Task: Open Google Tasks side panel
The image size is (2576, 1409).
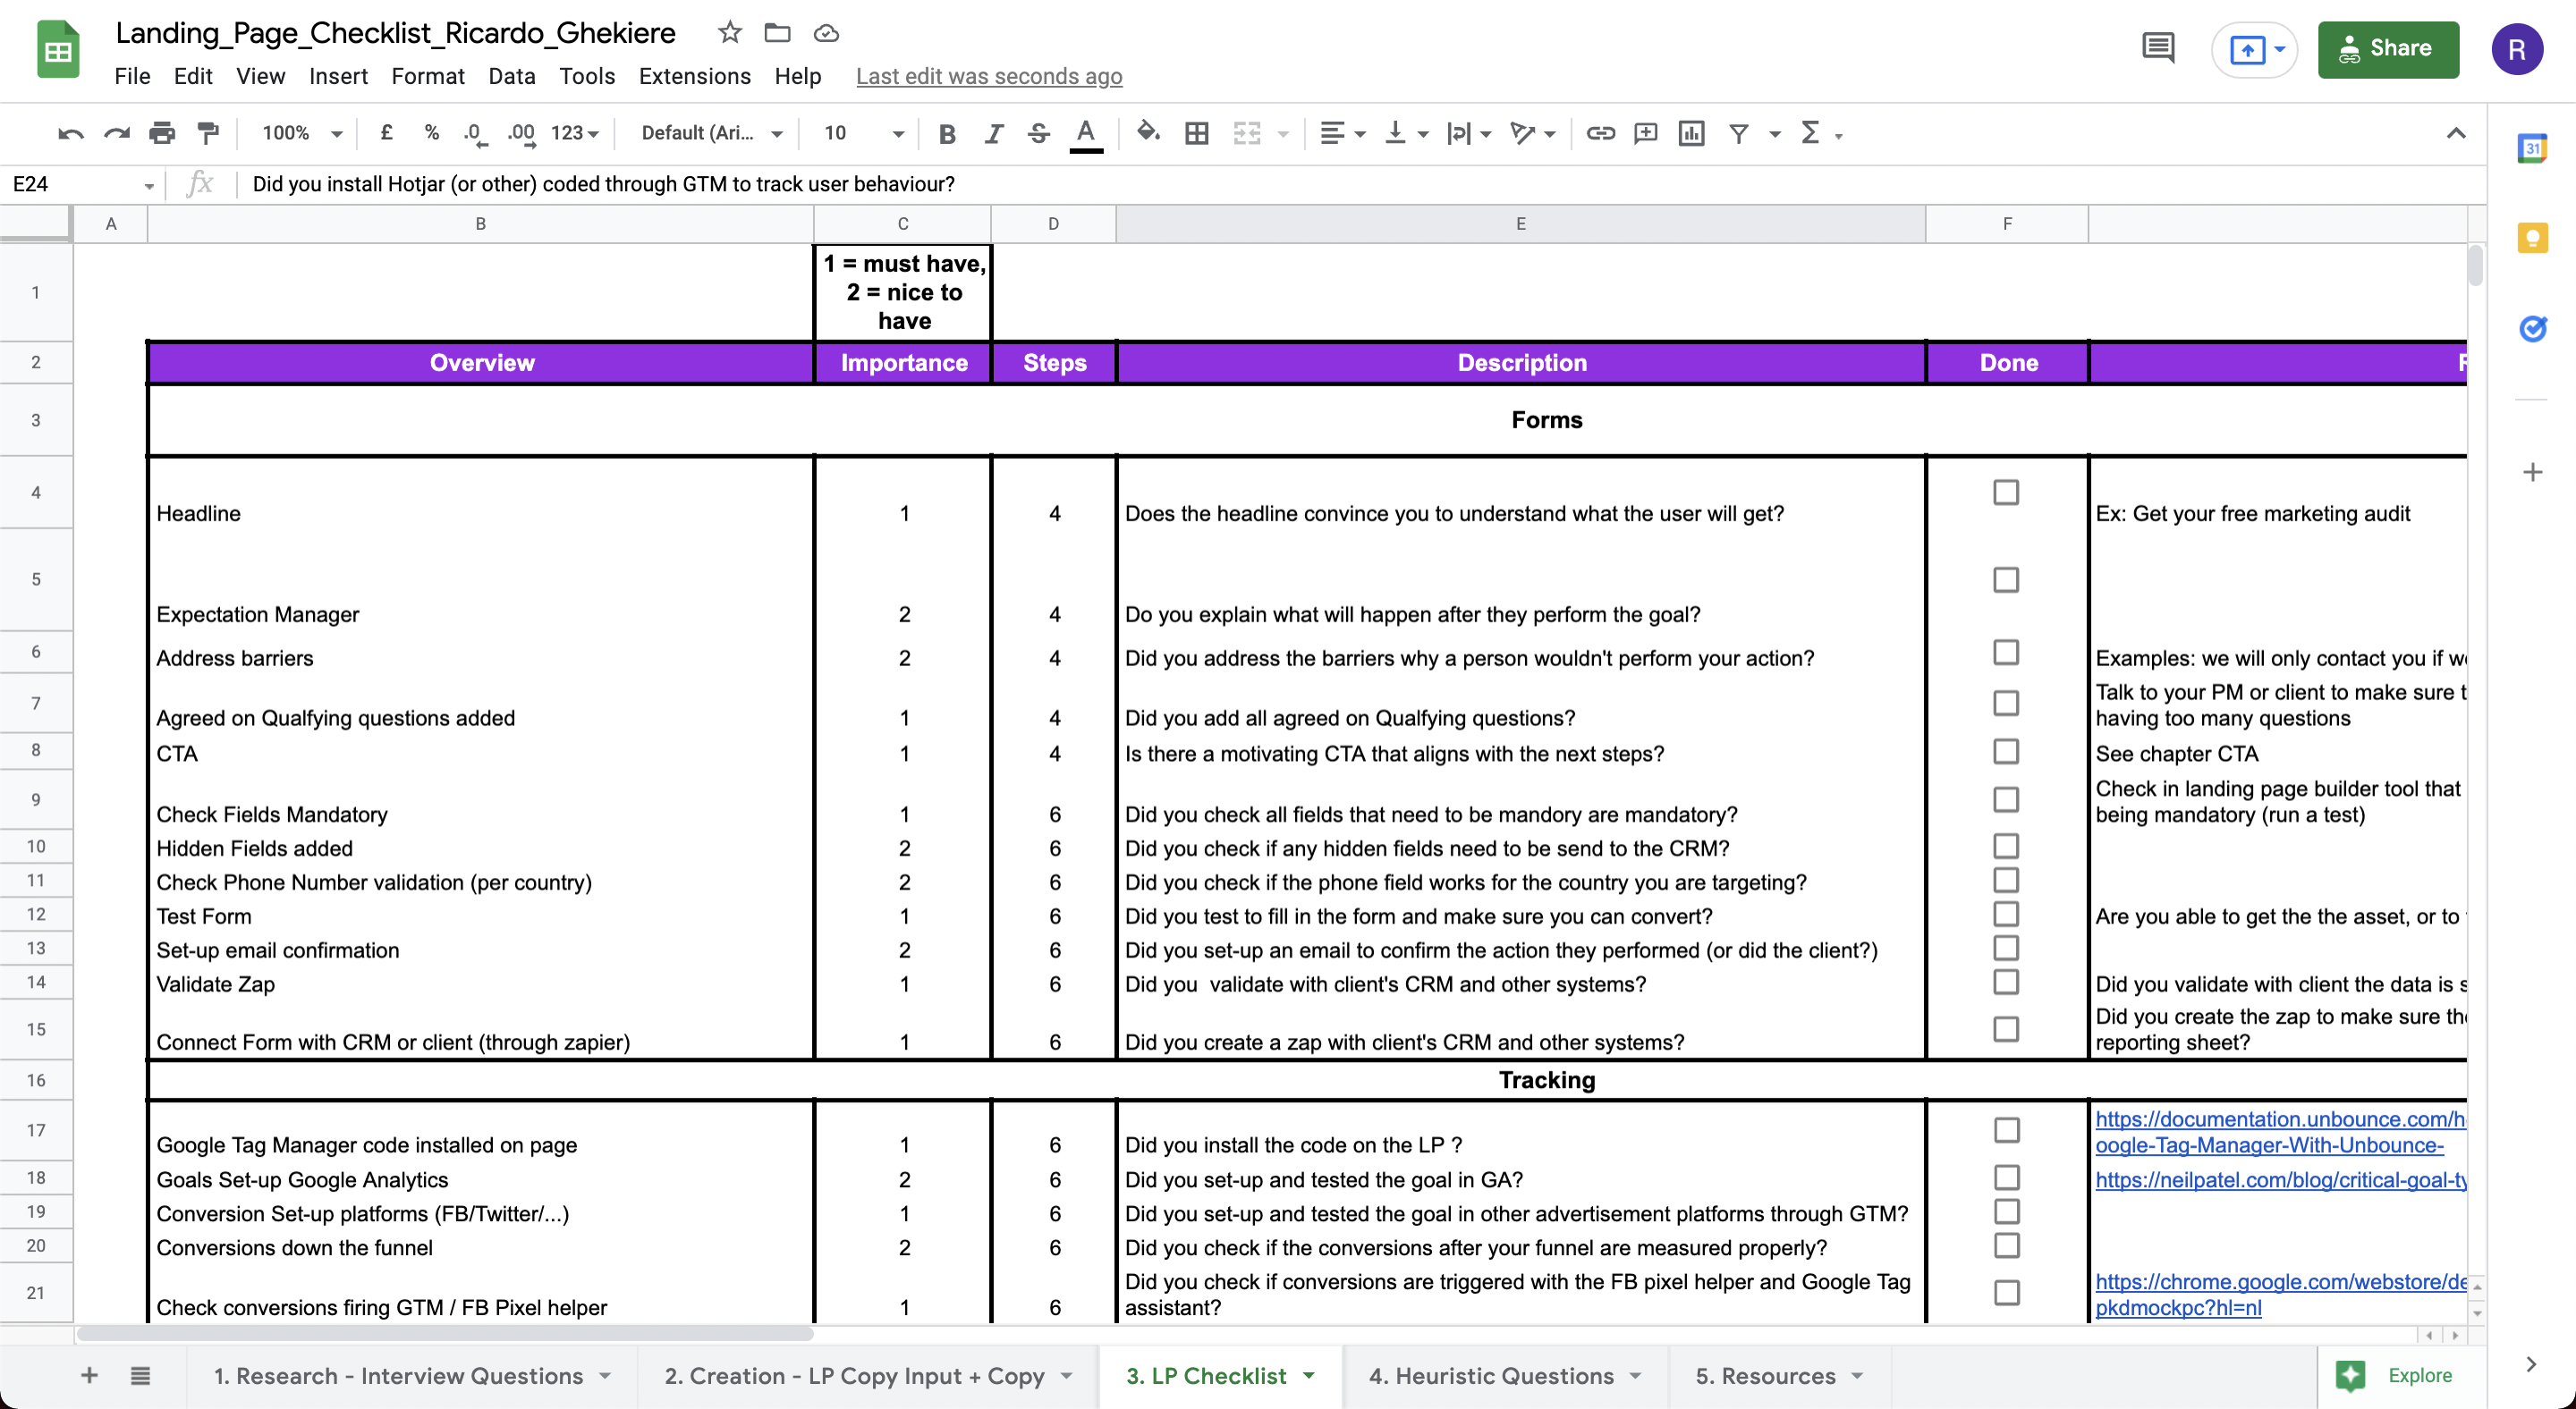Action: click(x=2532, y=328)
